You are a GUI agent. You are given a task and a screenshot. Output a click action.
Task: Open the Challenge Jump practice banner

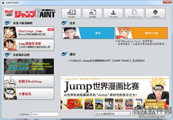(x=29, y=32)
